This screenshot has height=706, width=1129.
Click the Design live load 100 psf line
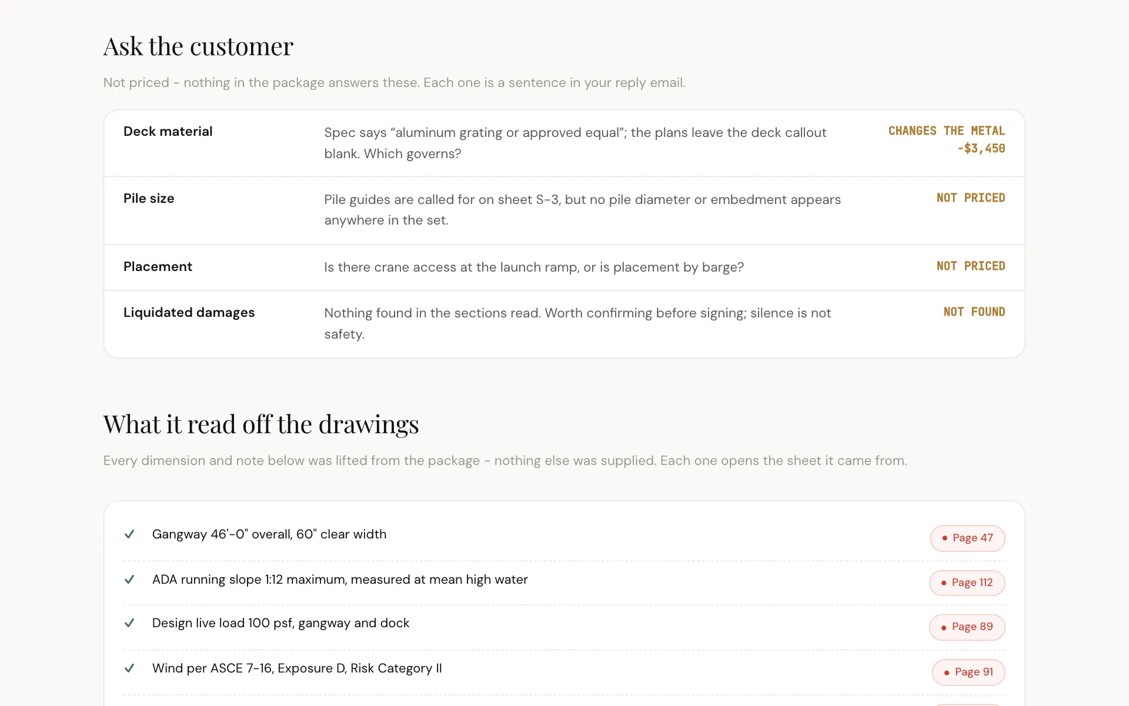click(x=280, y=623)
